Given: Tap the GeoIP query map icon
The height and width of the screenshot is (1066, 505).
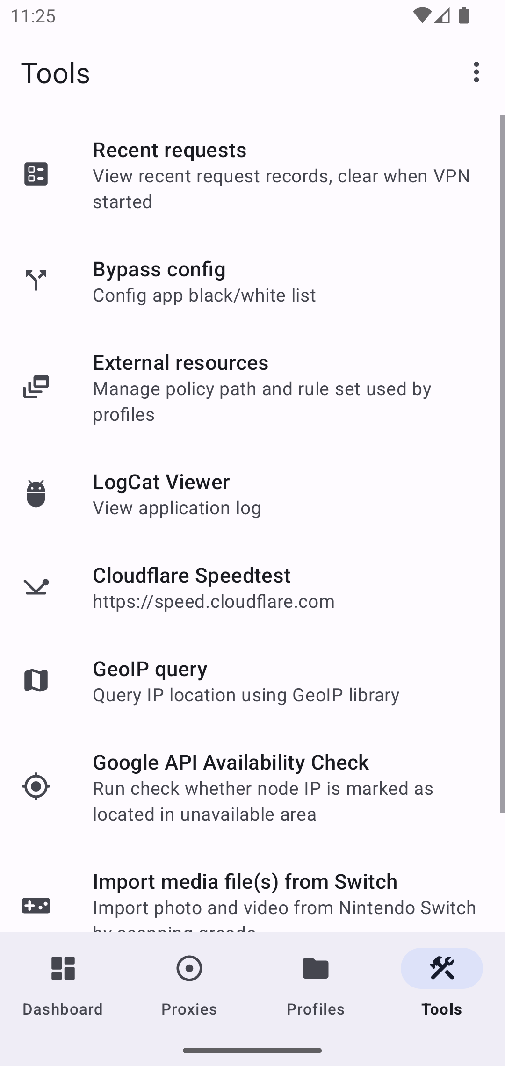Looking at the screenshot, I should pos(36,680).
